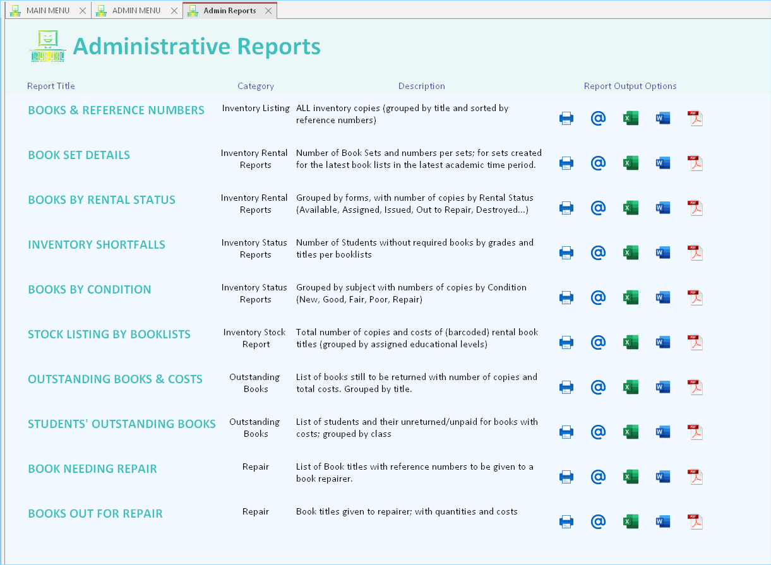Open the BOOK SET DETAILS report
Image resolution: width=771 pixels, height=565 pixels.
coord(79,155)
